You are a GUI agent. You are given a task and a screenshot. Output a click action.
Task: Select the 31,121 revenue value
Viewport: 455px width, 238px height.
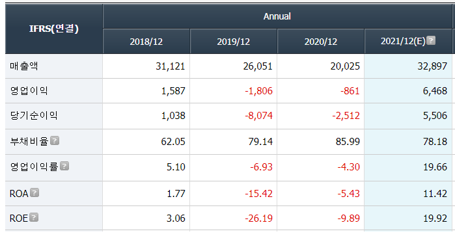pyautogui.click(x=171, y=66)
